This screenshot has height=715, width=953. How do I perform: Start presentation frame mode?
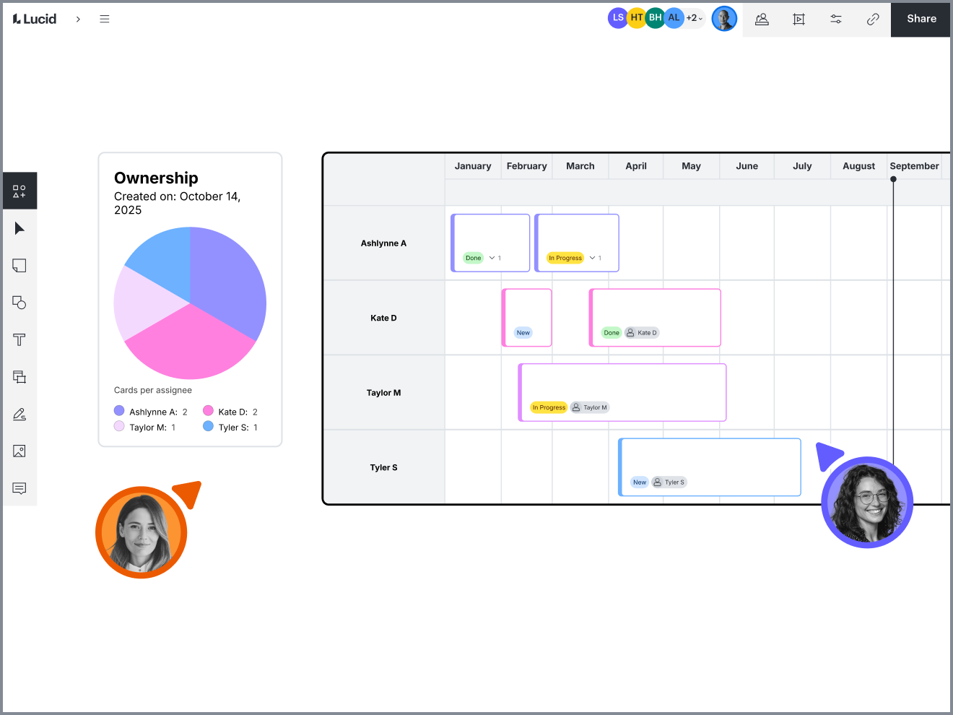[798, 19]
